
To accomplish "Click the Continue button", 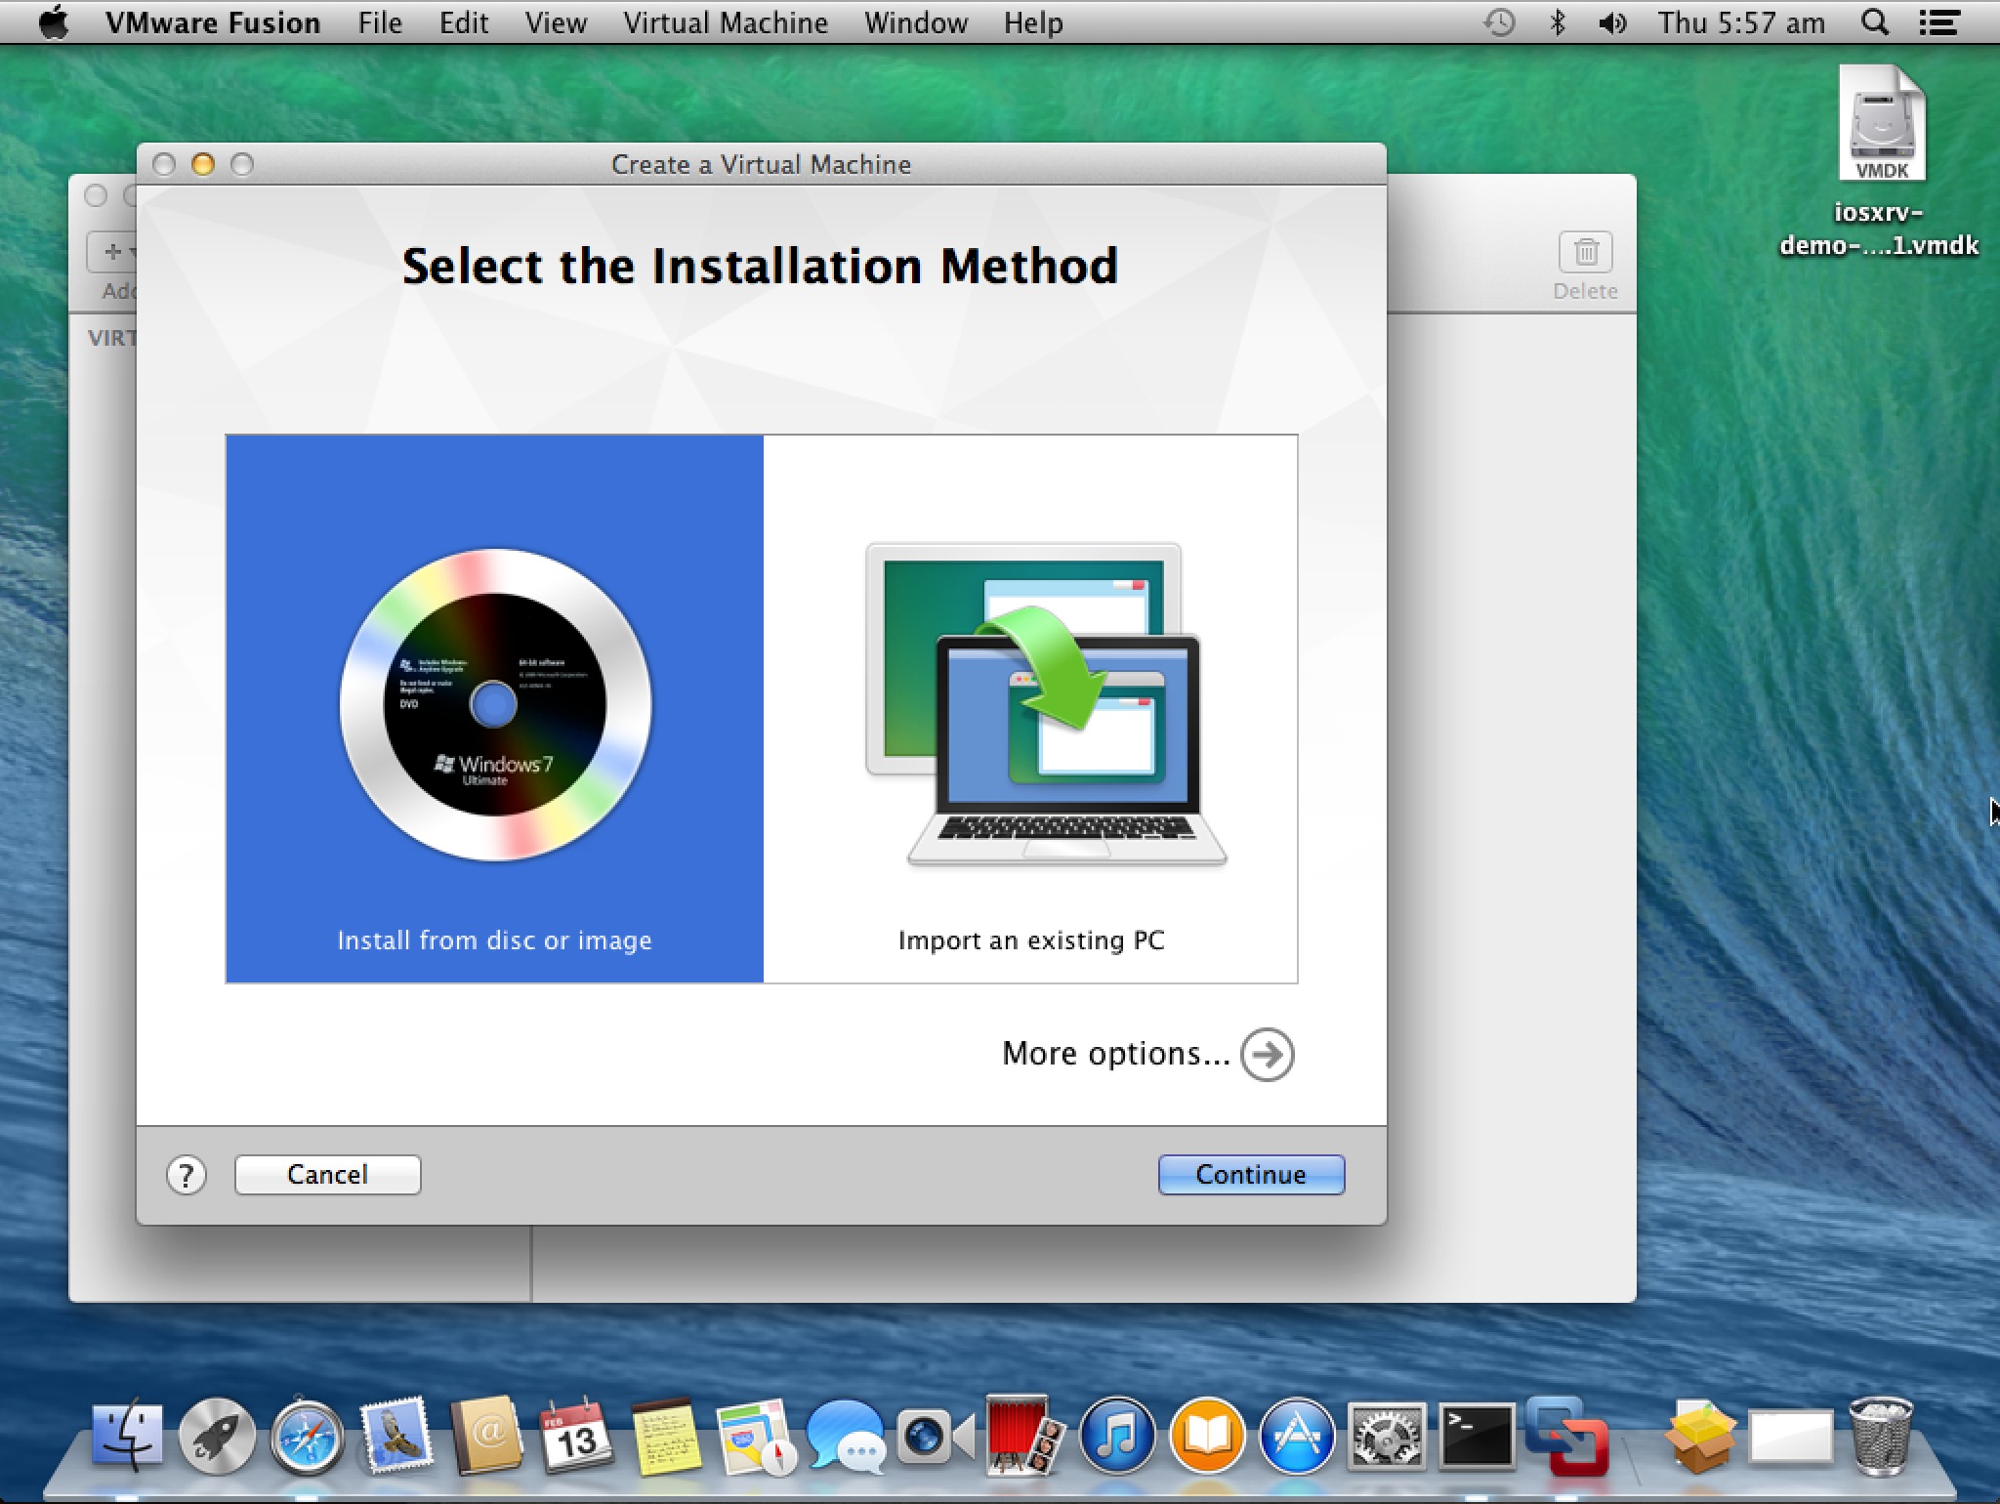I will pyautogui.click(x=1251, y=1174).
